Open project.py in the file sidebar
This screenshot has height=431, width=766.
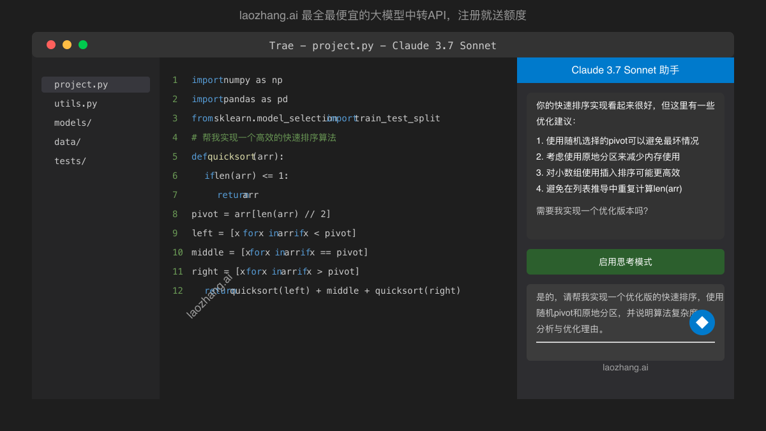coord(96,84)
